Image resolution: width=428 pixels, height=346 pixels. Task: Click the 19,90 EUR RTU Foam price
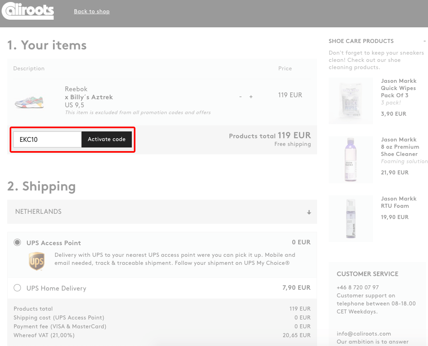click(395, 217)
